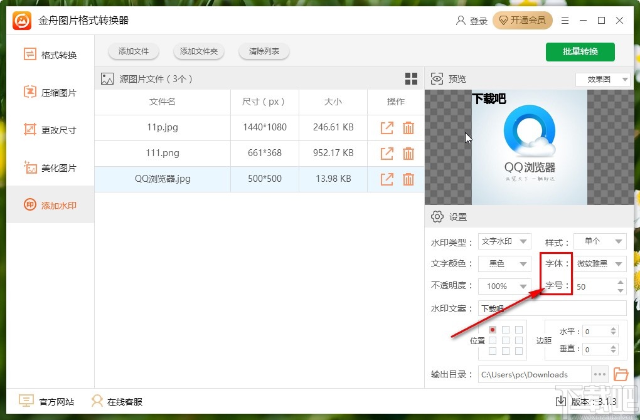
Task: Delete QQ浏览器.jpg with its trash icon
Action: [x=408, y=179]
